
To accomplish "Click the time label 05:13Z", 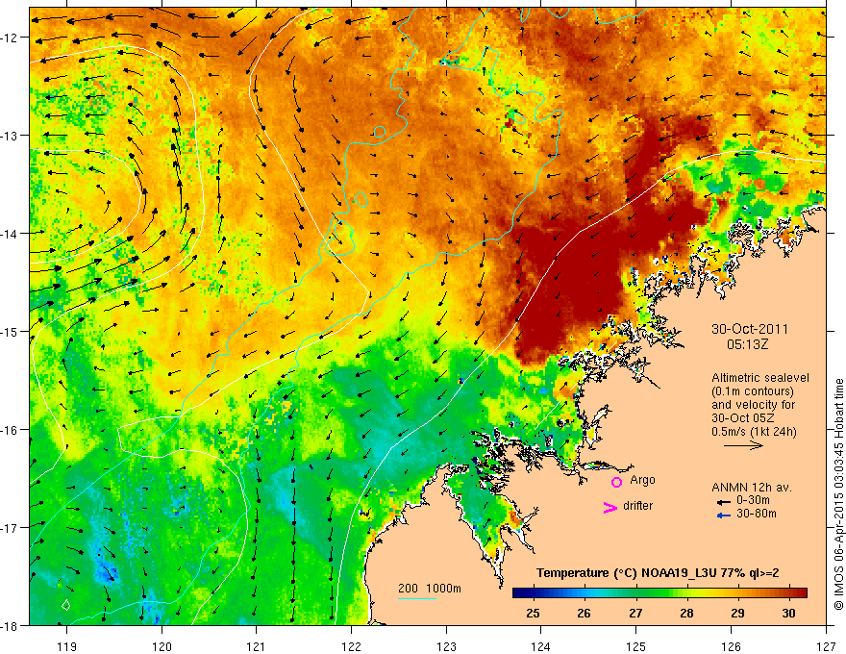I will coord(747,344).
